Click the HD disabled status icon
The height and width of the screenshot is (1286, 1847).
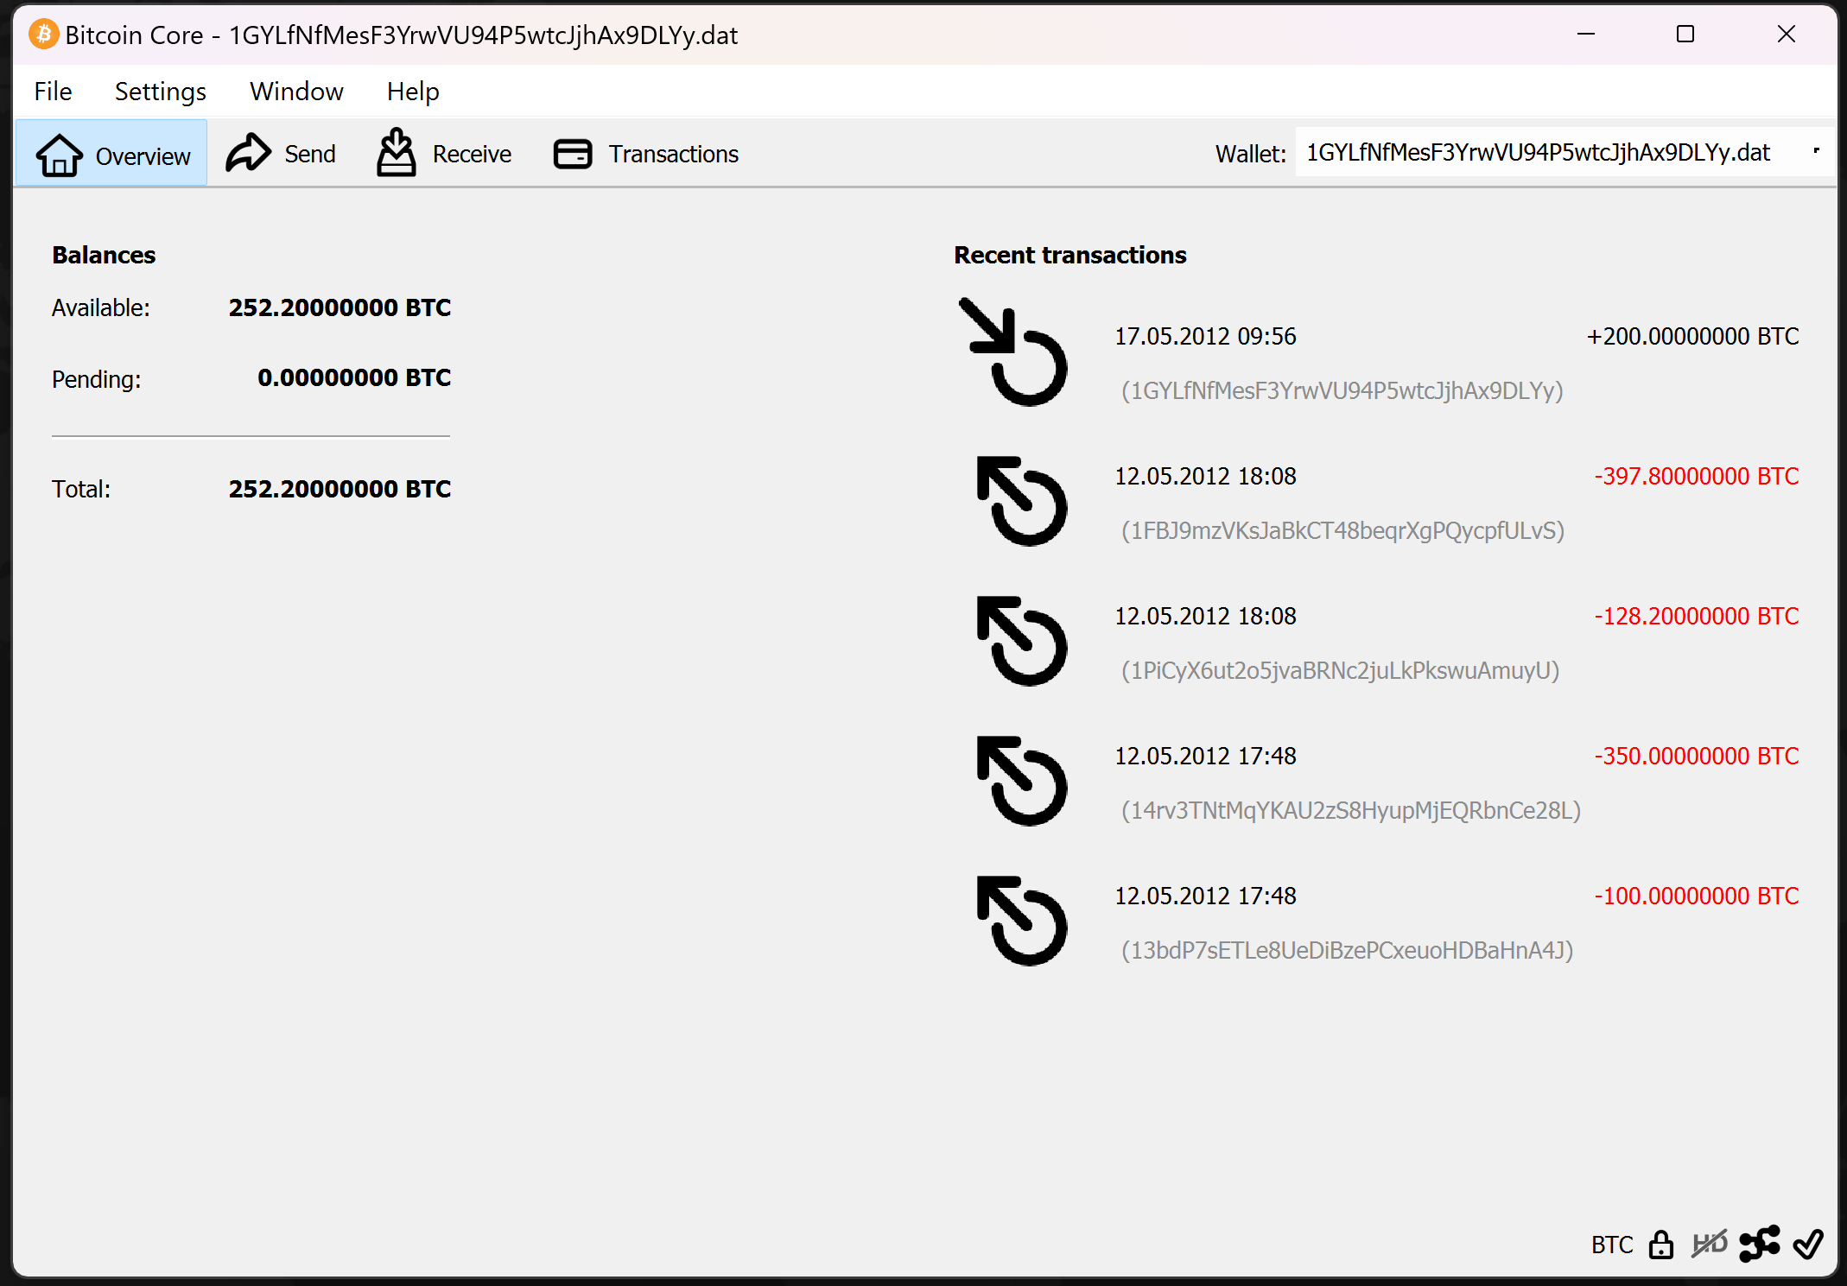(1709, 1245)
